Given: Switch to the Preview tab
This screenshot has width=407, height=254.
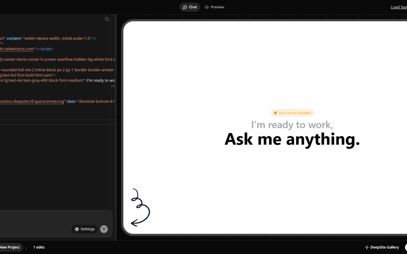Looking at the screenshot, I should coord(214,7).
